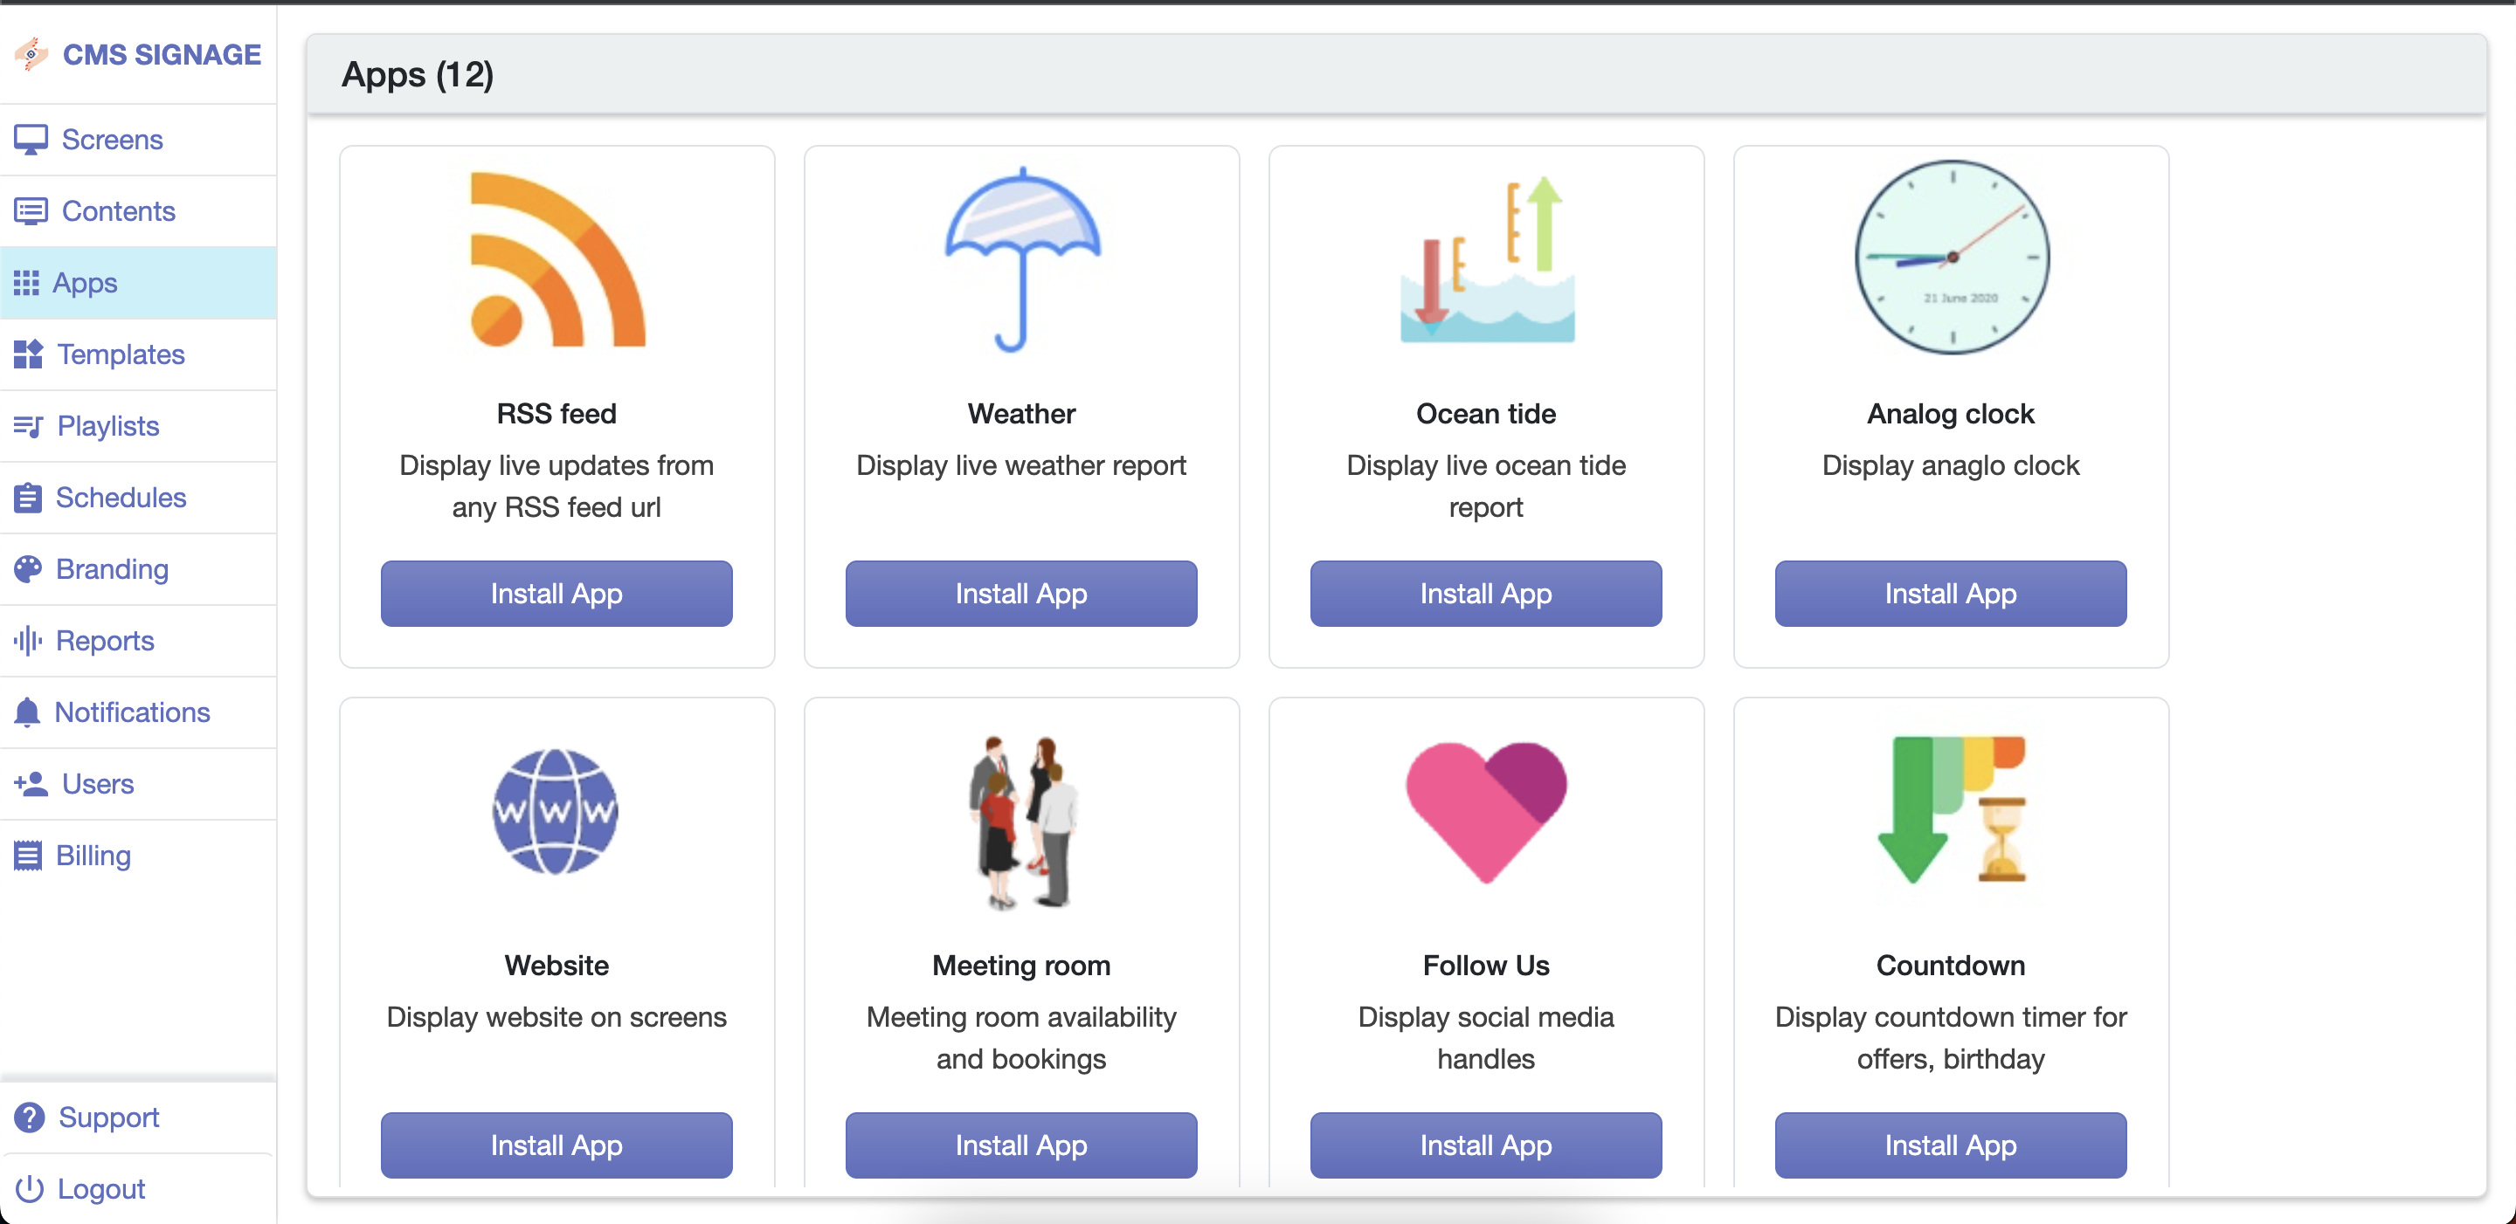Click the Support question mark icon
Image resolution: width=2516 pixels, height=1224 pixels.
pos(30,1117)
